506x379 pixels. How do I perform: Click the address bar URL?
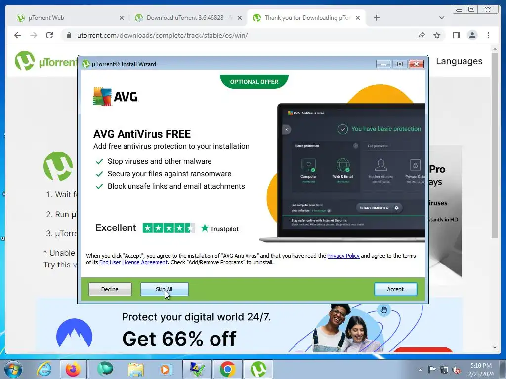click(162, 35)
